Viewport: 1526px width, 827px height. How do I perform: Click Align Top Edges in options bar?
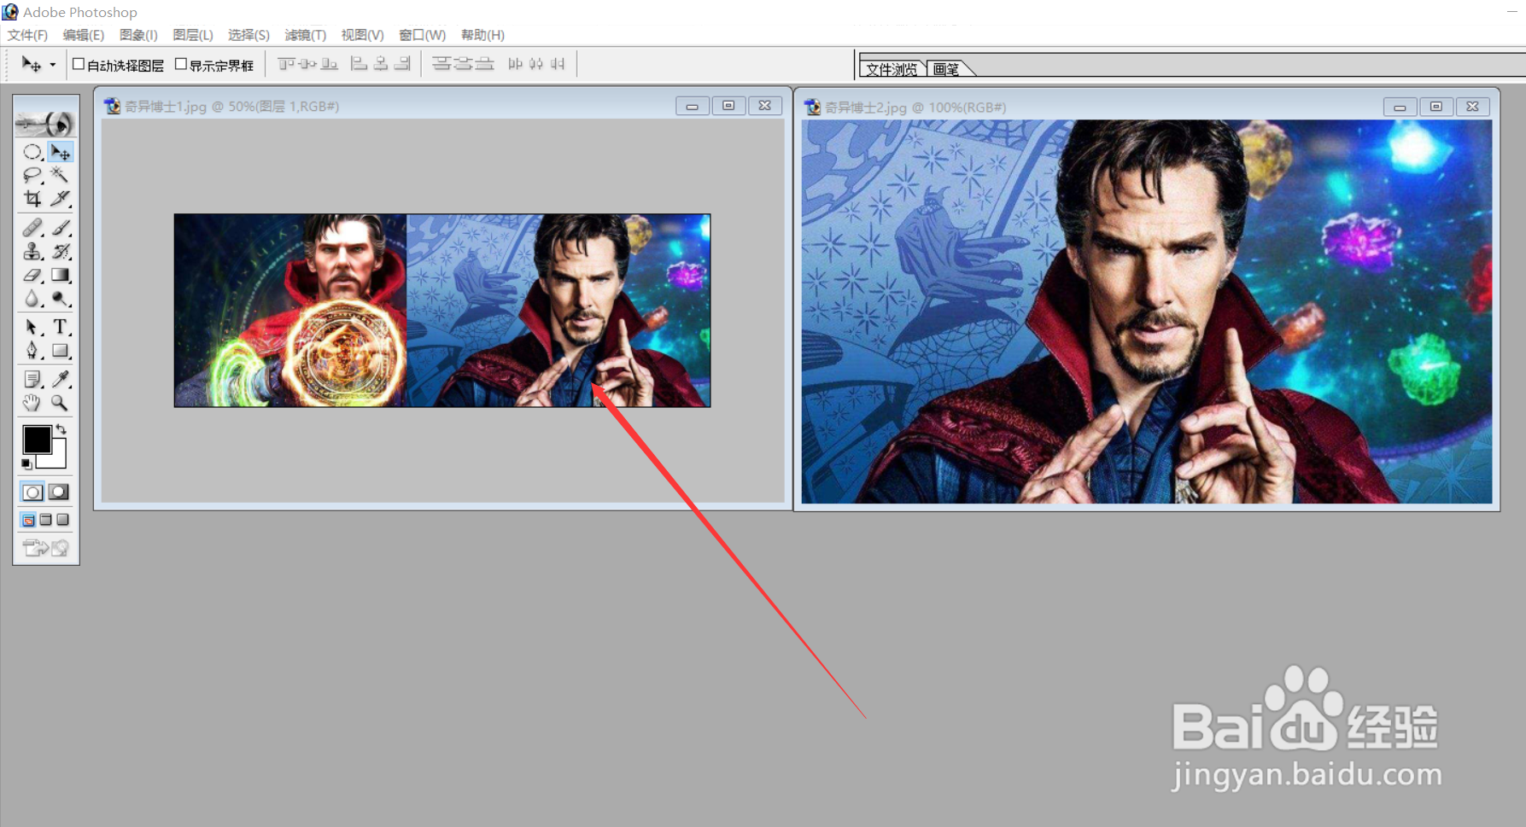coord(286,64)
